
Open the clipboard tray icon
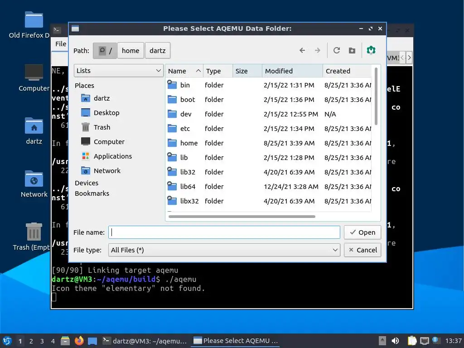click(x=412, y=341)
